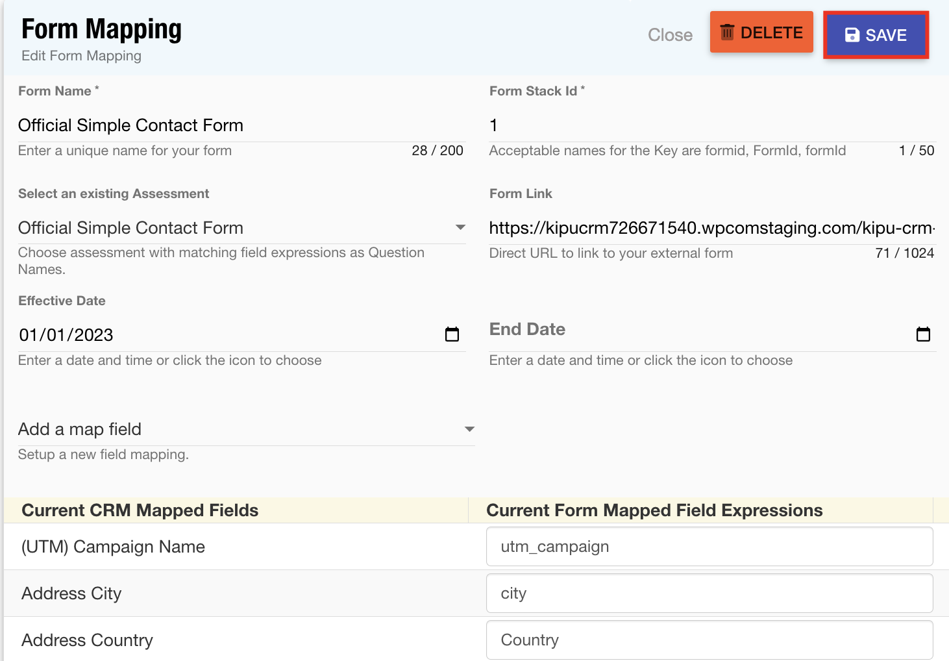Click the Current Form Mapped Field Expressions header

tap(654, 510)
